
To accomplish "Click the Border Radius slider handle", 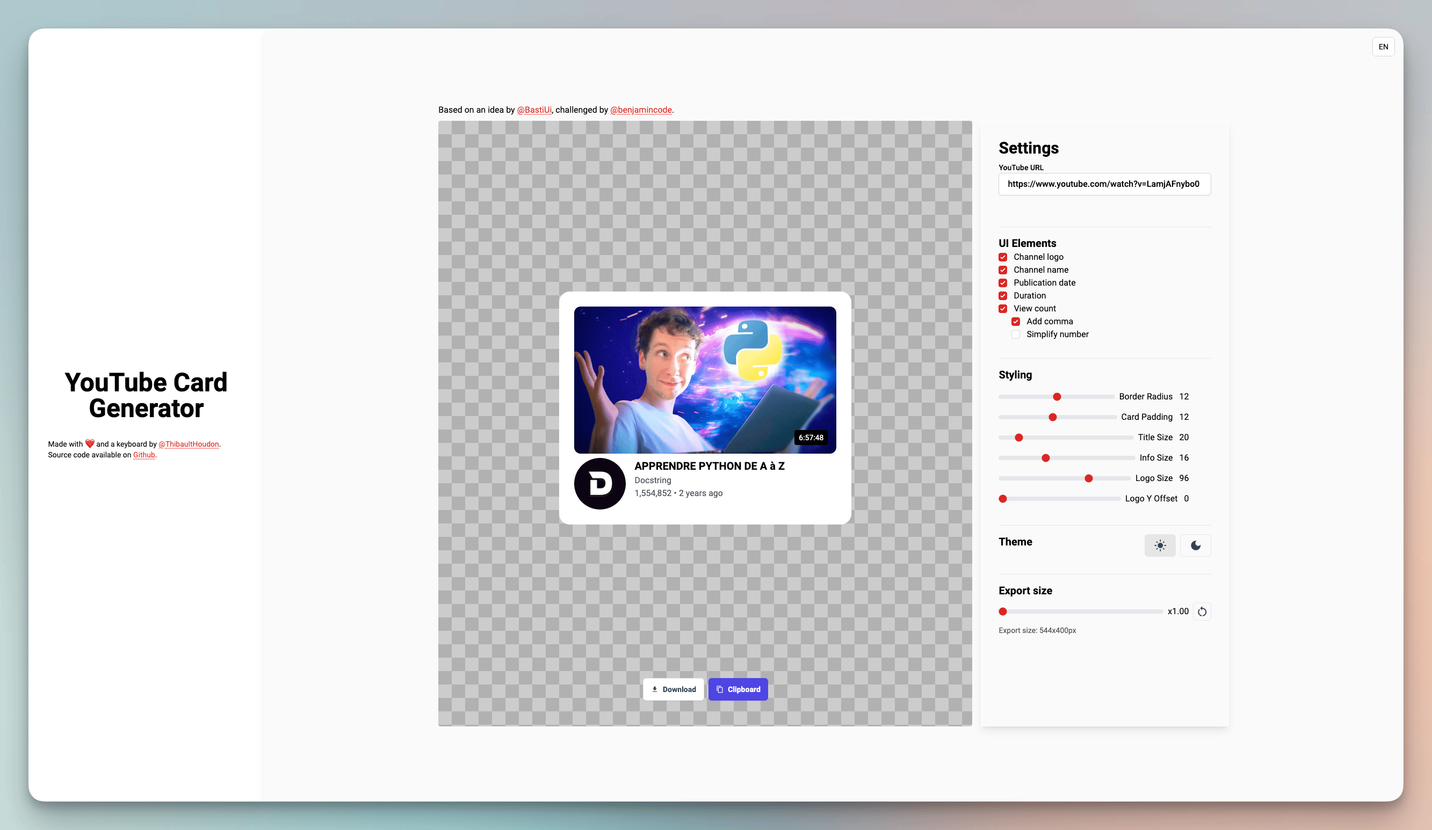I will [1057, 397].
